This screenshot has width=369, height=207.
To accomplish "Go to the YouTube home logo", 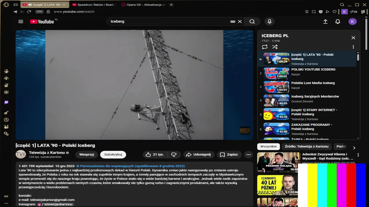I will tap(42, 22).
